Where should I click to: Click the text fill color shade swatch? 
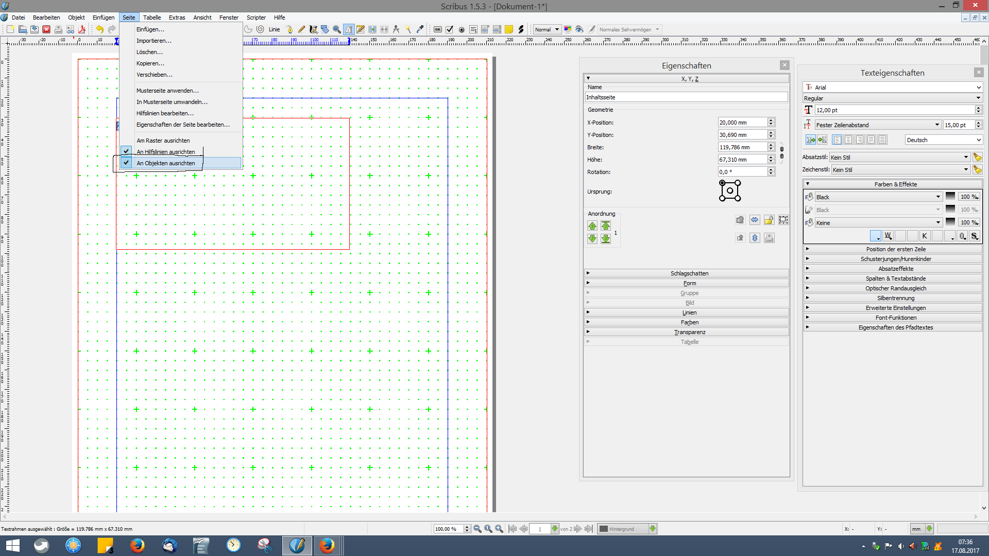point(950,197)
